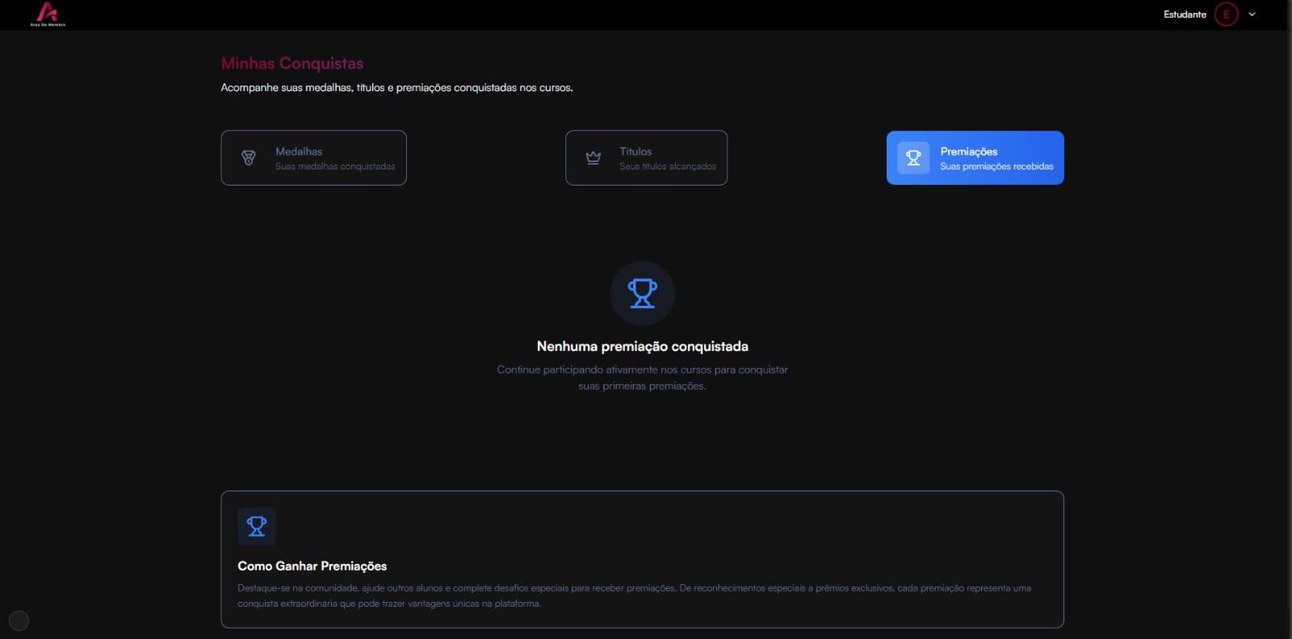The image size is (1292, 639).
Task: Click the Como Ganhar Premiações title
Action: [312, 566]
